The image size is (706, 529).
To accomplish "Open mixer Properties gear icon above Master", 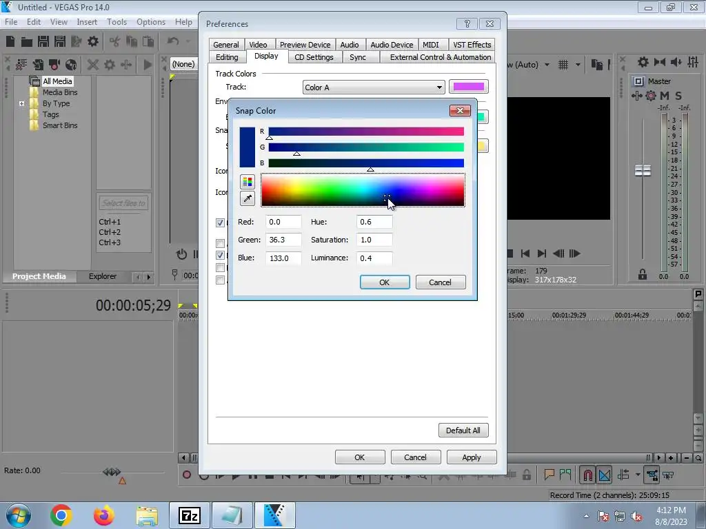I will click(643, 62).
